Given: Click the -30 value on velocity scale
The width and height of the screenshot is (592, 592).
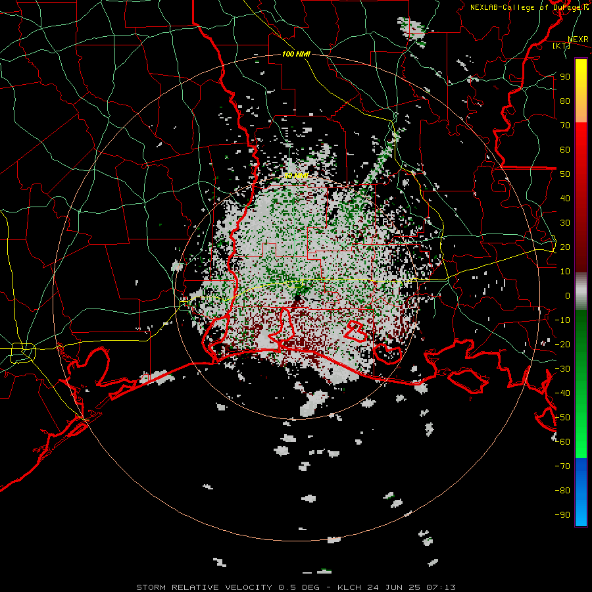Looking at the screenshot, I should point(562,369).
